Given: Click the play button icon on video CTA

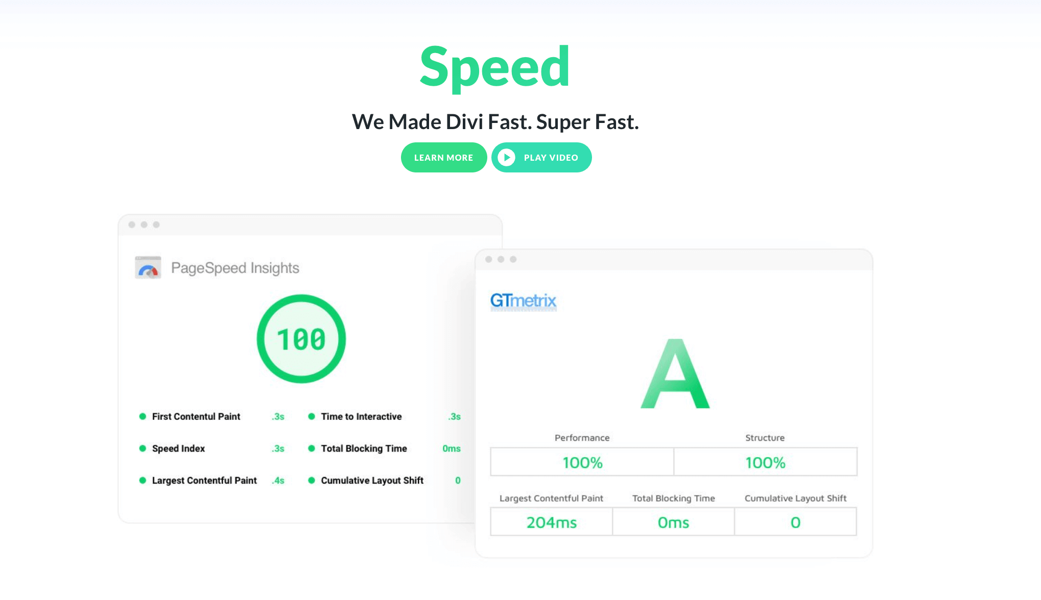Looking at the screenshot, I should click(x=506, y=157).
